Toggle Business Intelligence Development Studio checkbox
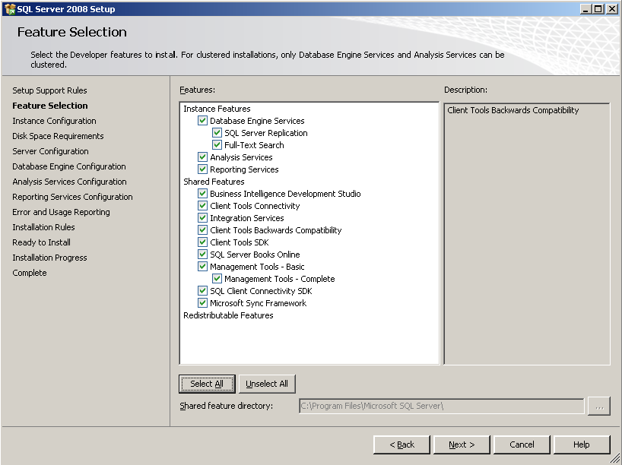The height and width of the screenshot is (465, 622). tap(202, 194)
